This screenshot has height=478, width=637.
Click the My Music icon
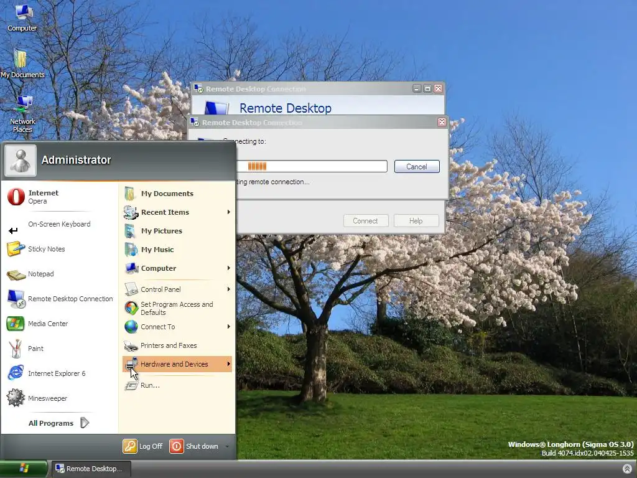(x=131, y=250)
